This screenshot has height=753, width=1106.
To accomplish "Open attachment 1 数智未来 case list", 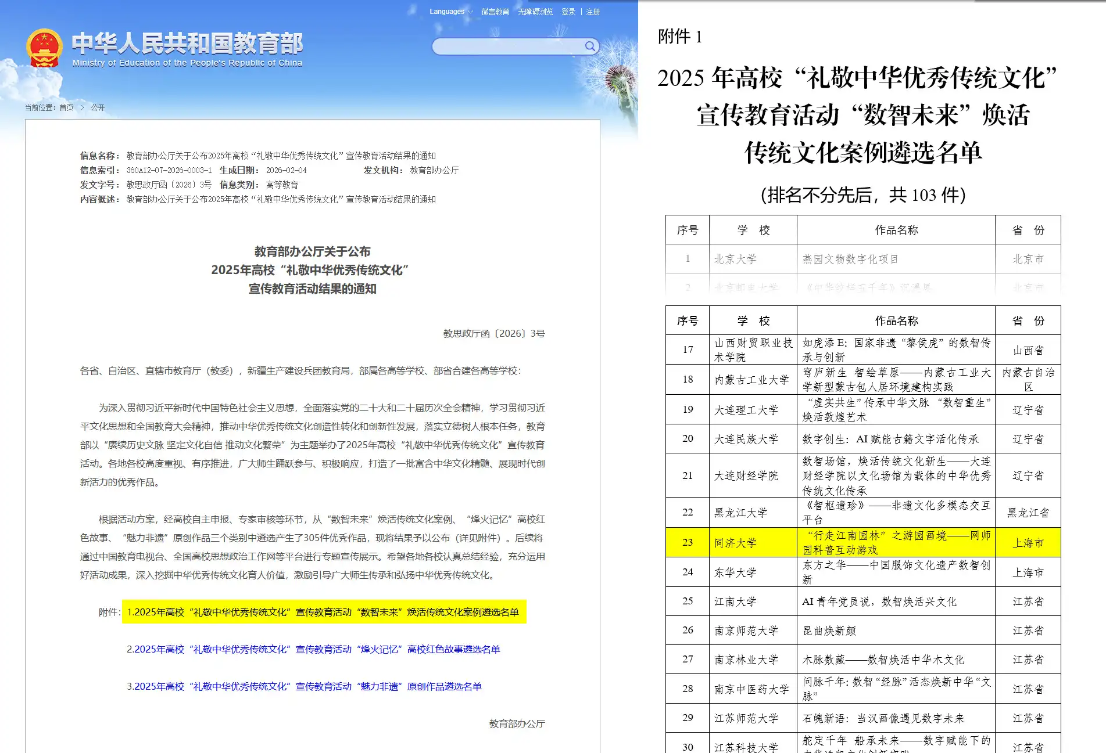I will pyautogui.click(x=323, y=612).
